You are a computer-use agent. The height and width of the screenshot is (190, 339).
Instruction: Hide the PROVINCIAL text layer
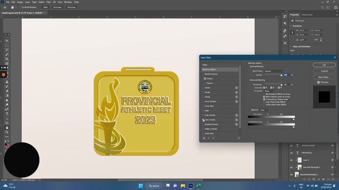coord(291,153)
